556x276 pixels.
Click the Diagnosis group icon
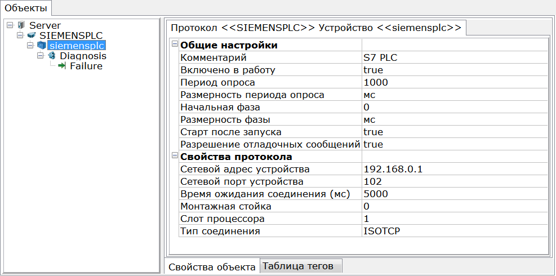[52, 56]
